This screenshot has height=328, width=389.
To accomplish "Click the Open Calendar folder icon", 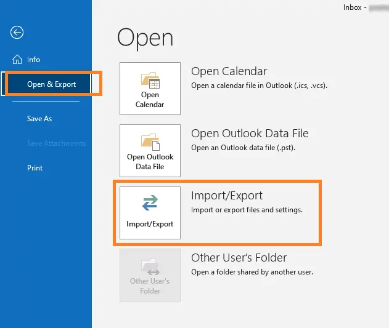I will (x=150, y=80).
